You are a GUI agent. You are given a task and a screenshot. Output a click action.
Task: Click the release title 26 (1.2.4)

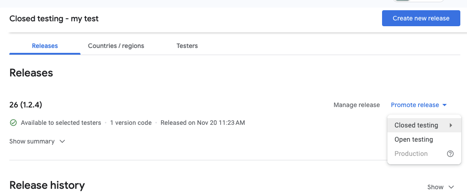pyautogui.click(x=26, y=105)
